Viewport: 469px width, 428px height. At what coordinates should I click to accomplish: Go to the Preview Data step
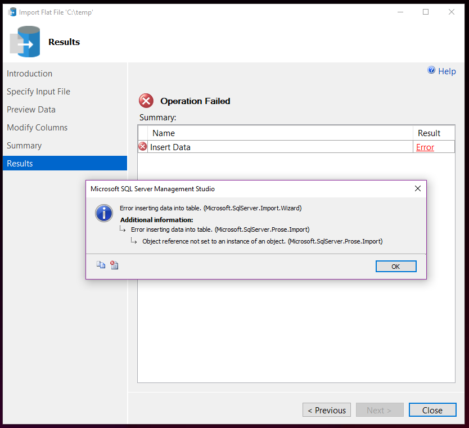click(x=31, y=110)
